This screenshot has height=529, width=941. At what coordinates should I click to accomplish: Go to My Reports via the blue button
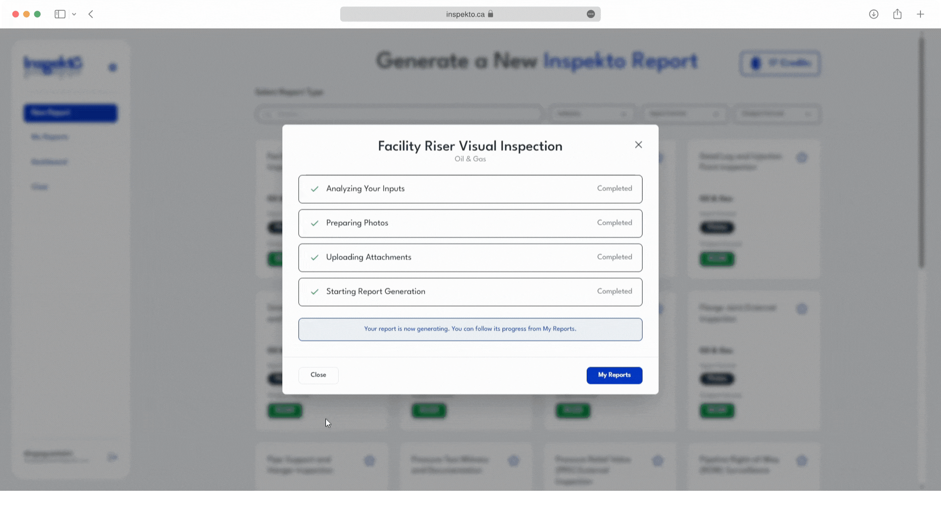coord(614,375)
